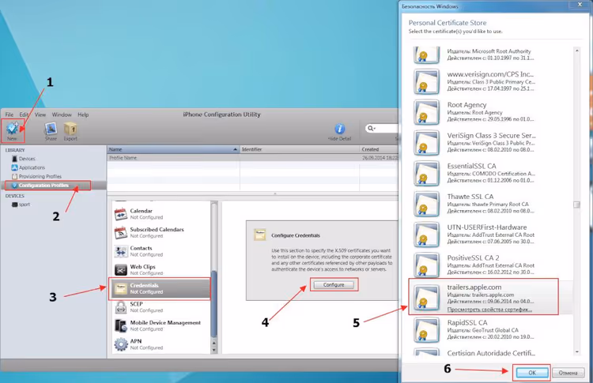Select the APN gear icon

[121, 344]
